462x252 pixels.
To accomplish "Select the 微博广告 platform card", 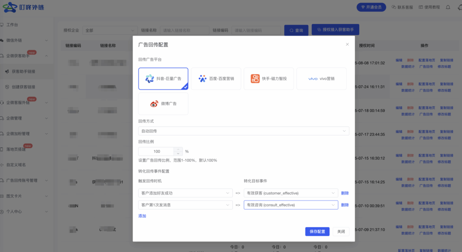I will (163, 103).
